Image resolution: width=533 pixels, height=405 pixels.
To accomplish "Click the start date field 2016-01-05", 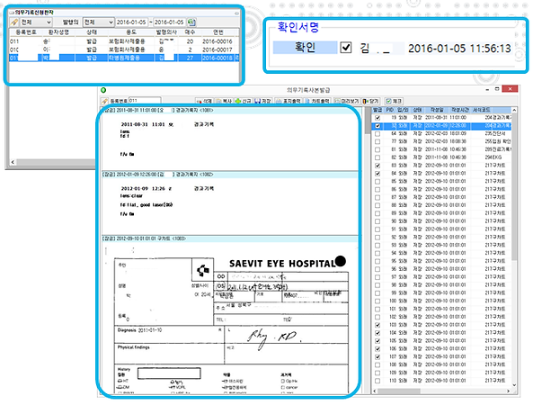I will tap(131, 22).
